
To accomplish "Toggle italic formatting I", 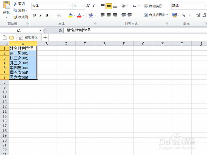I will click(41, 15).
